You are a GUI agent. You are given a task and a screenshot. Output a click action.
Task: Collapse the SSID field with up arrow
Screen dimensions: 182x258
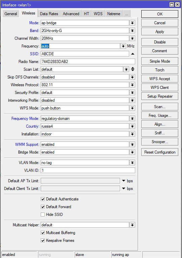click(133, 54)
